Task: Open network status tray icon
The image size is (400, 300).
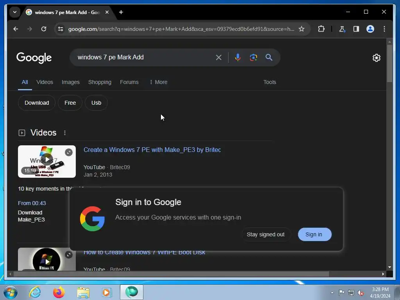Action: point(351,293)
